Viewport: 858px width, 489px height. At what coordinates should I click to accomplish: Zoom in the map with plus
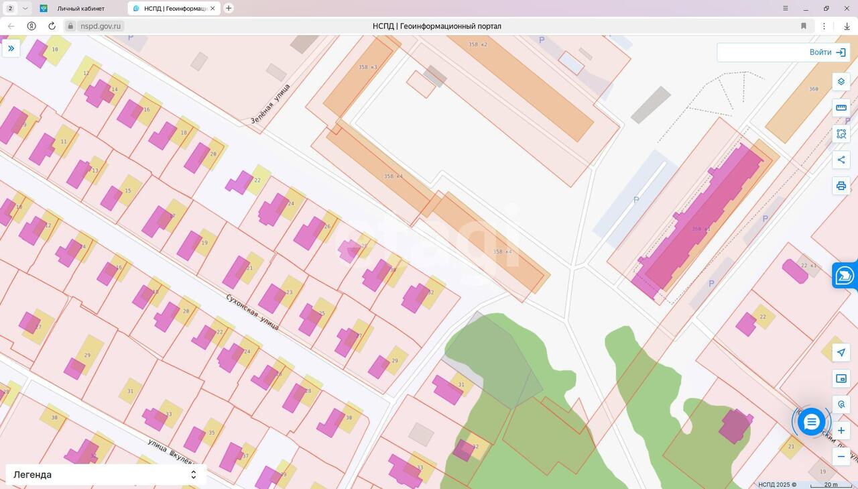point(841,431)
